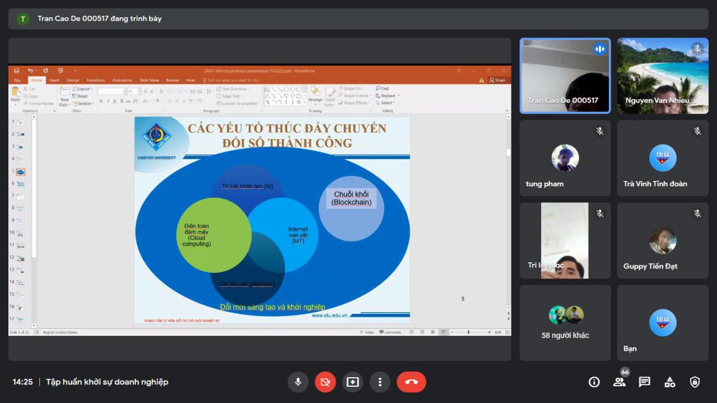
Task: Click the Share button in PowerPoint
Action: pyautogui.click(x=497, y=80)
